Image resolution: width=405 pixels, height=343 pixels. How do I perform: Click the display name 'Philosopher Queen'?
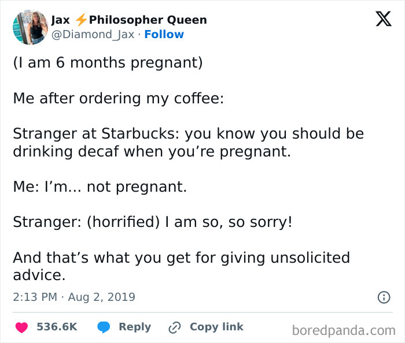148,20
